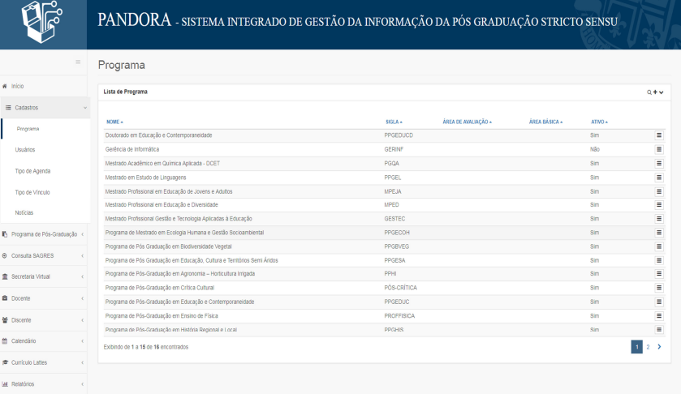Click 'Não' ativo value for Gerência de Informática
Viewport: 681px width, 394px height.
pos(595,149)
